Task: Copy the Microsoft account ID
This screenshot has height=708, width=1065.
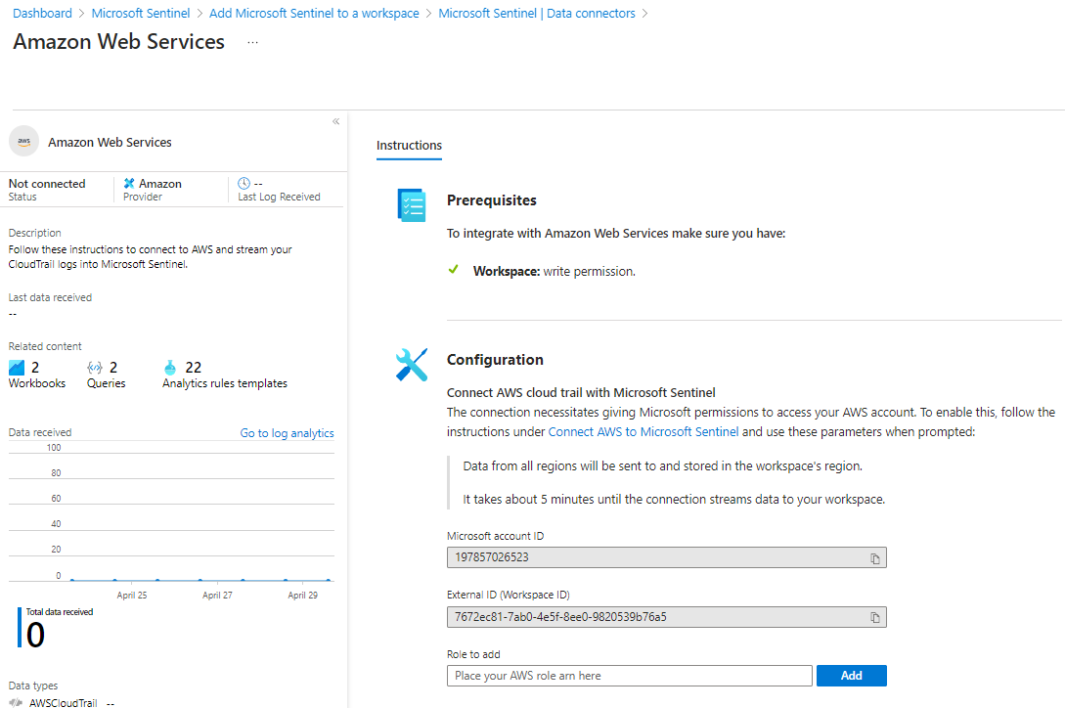Action: [875, 558]
